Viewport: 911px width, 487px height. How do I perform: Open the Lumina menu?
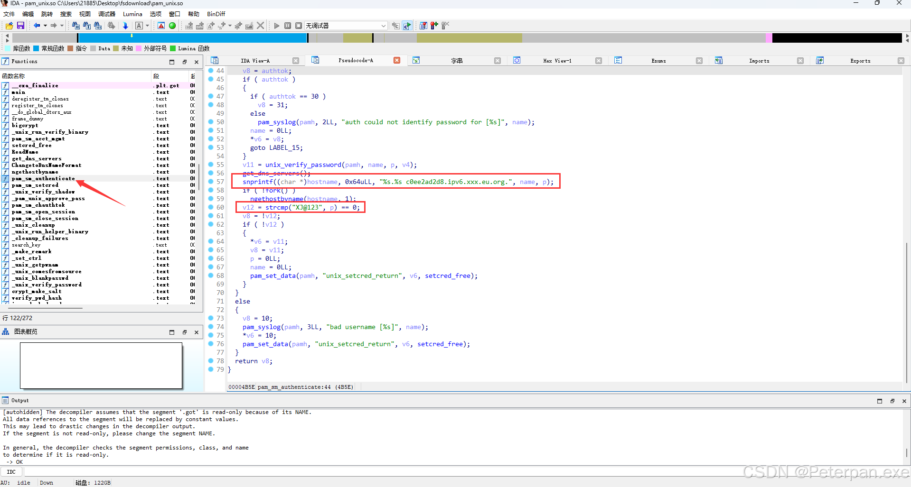[132, 14]
